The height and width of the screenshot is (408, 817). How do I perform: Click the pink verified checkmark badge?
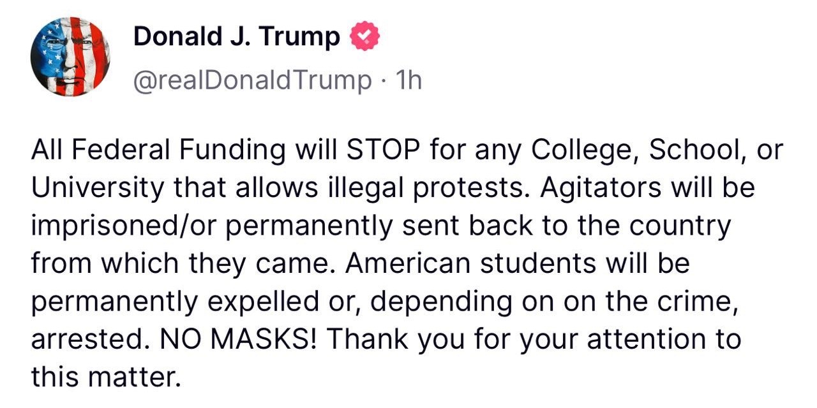coord(365,38)
